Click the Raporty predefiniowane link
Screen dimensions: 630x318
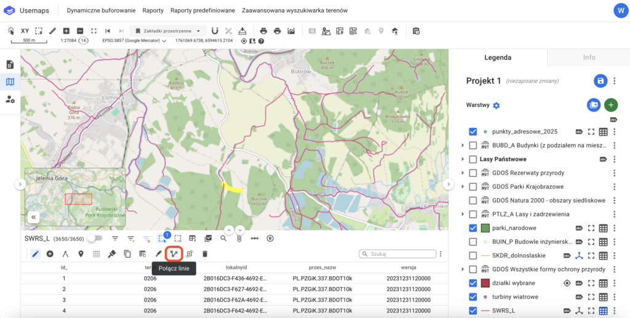point(202,11)
